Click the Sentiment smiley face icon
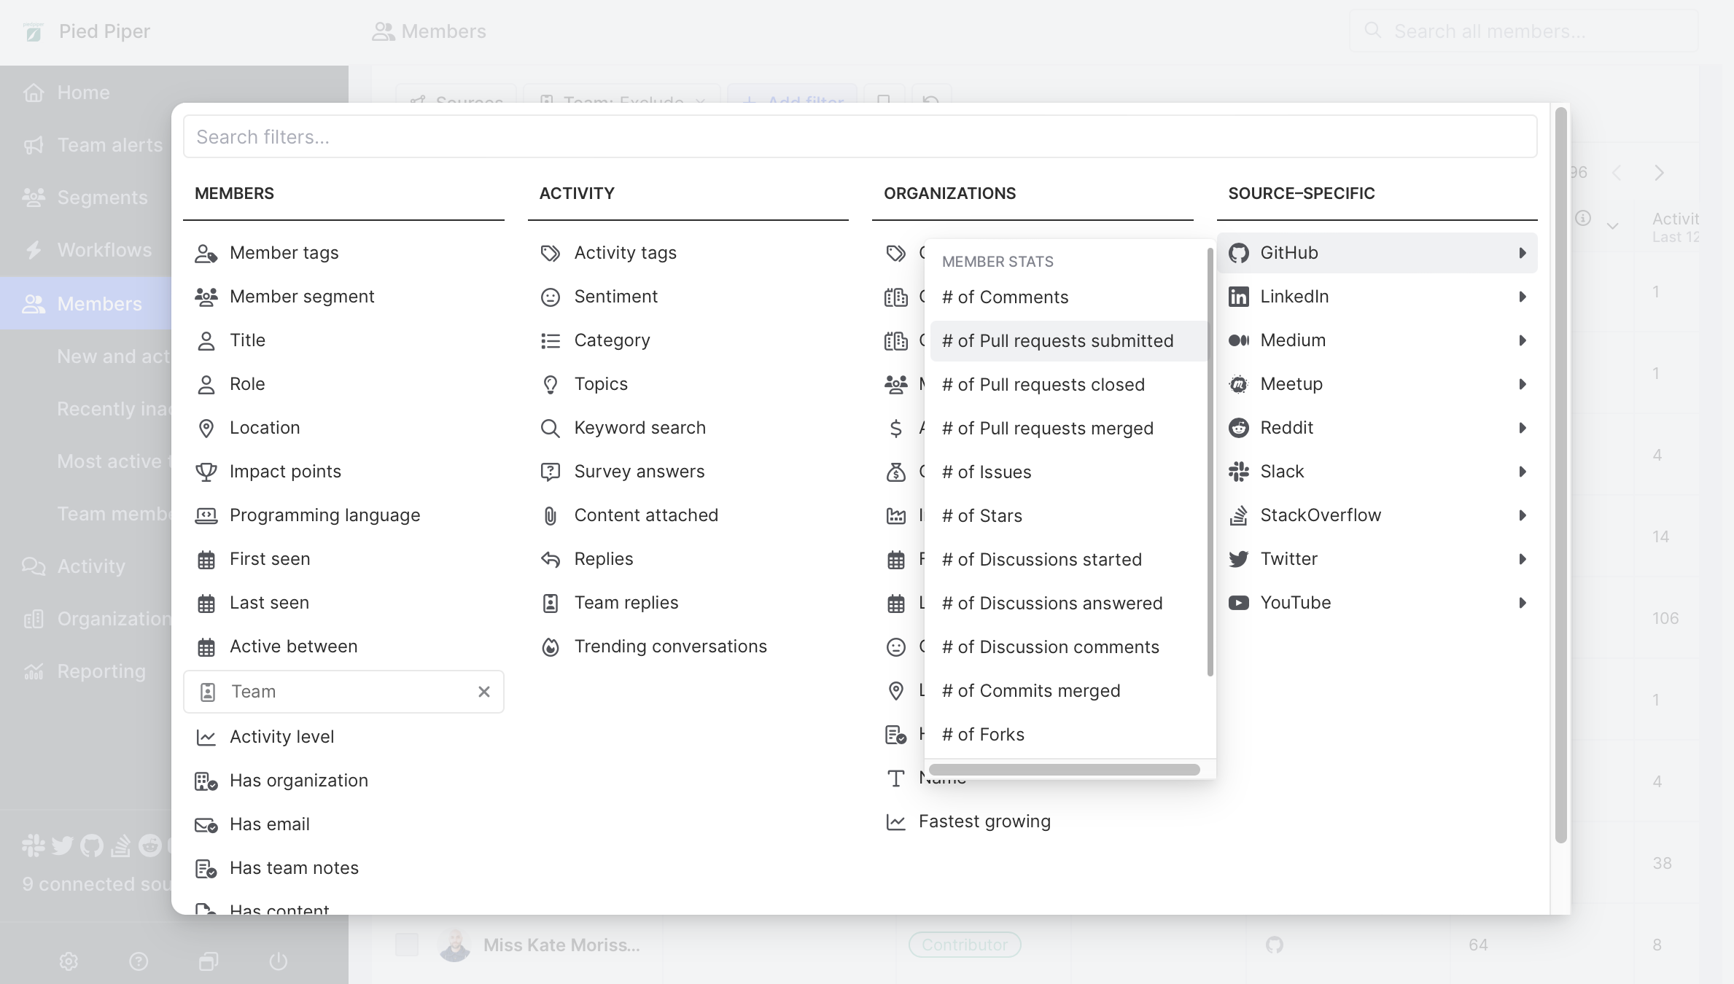This screenshot has width=1734, height=984. click(550, 297)
